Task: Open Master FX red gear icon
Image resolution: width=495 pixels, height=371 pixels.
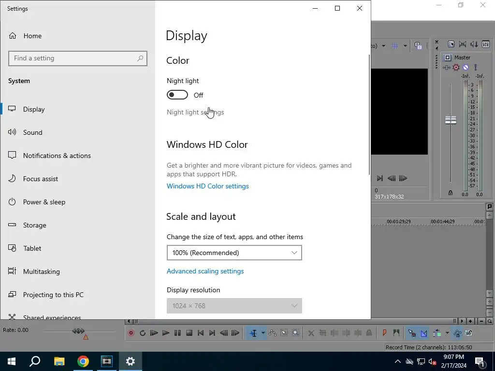Action: pos(456,67)
